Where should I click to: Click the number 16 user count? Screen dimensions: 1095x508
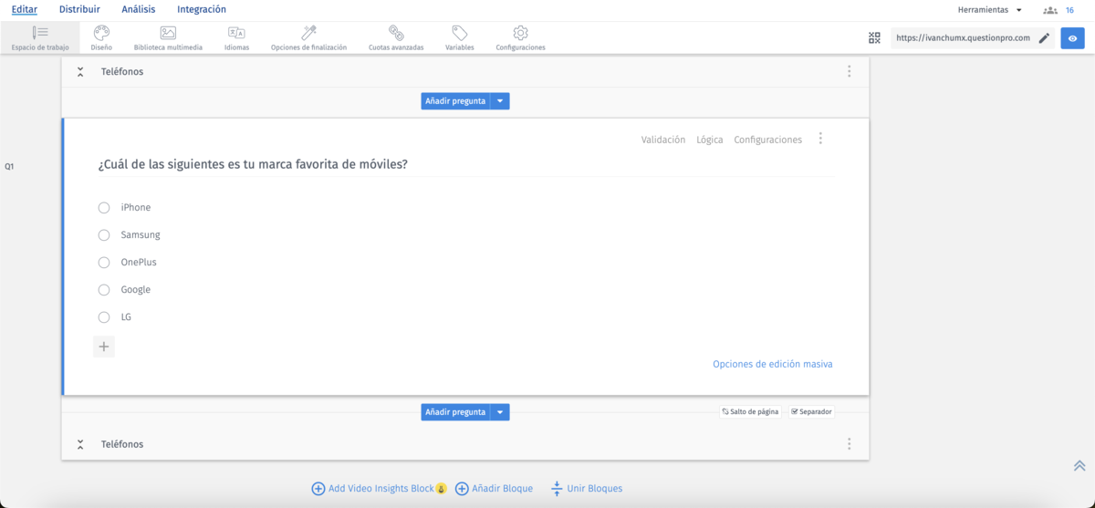[1069, 10]
